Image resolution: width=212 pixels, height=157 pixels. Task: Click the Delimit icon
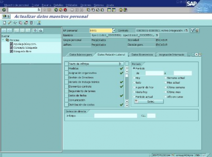point(26,23)
